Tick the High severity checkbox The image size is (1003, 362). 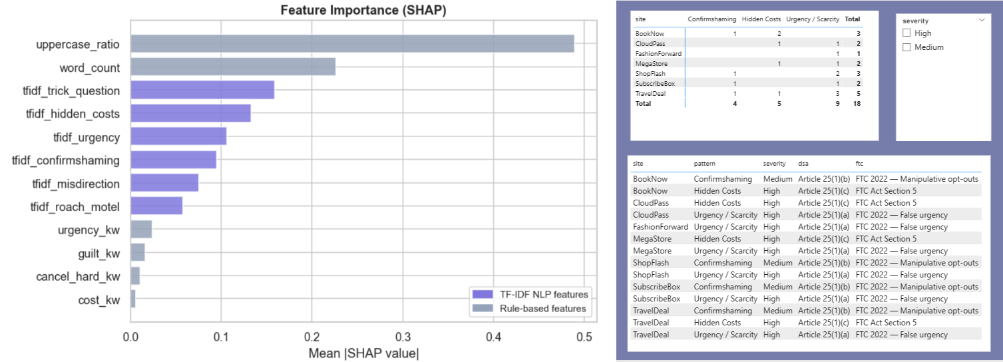(906, 33)
